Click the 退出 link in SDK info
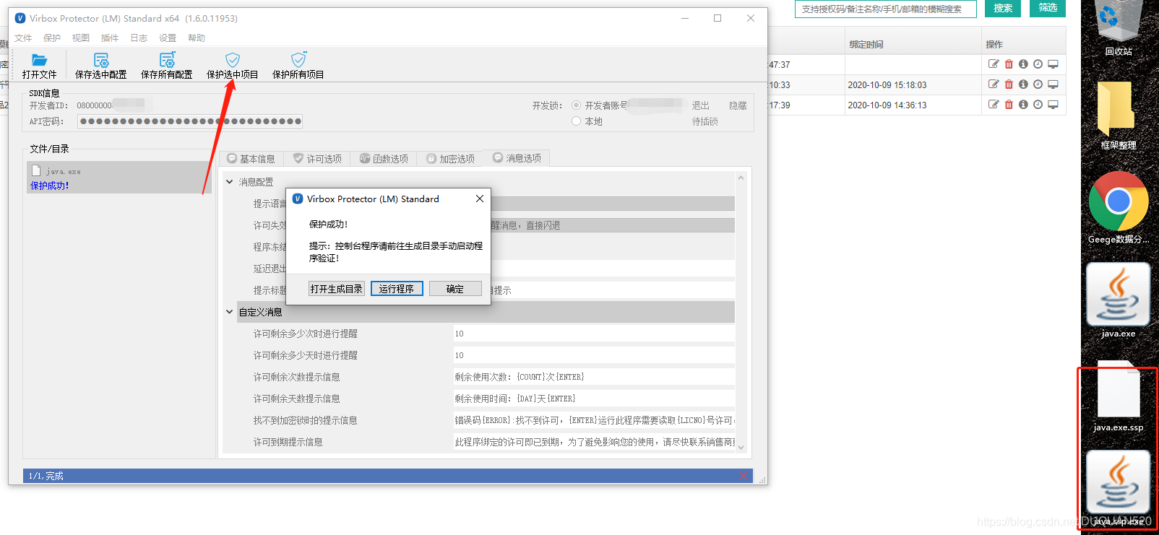The width and height of the screenshot is (1159, 535). tap(700, 105)
